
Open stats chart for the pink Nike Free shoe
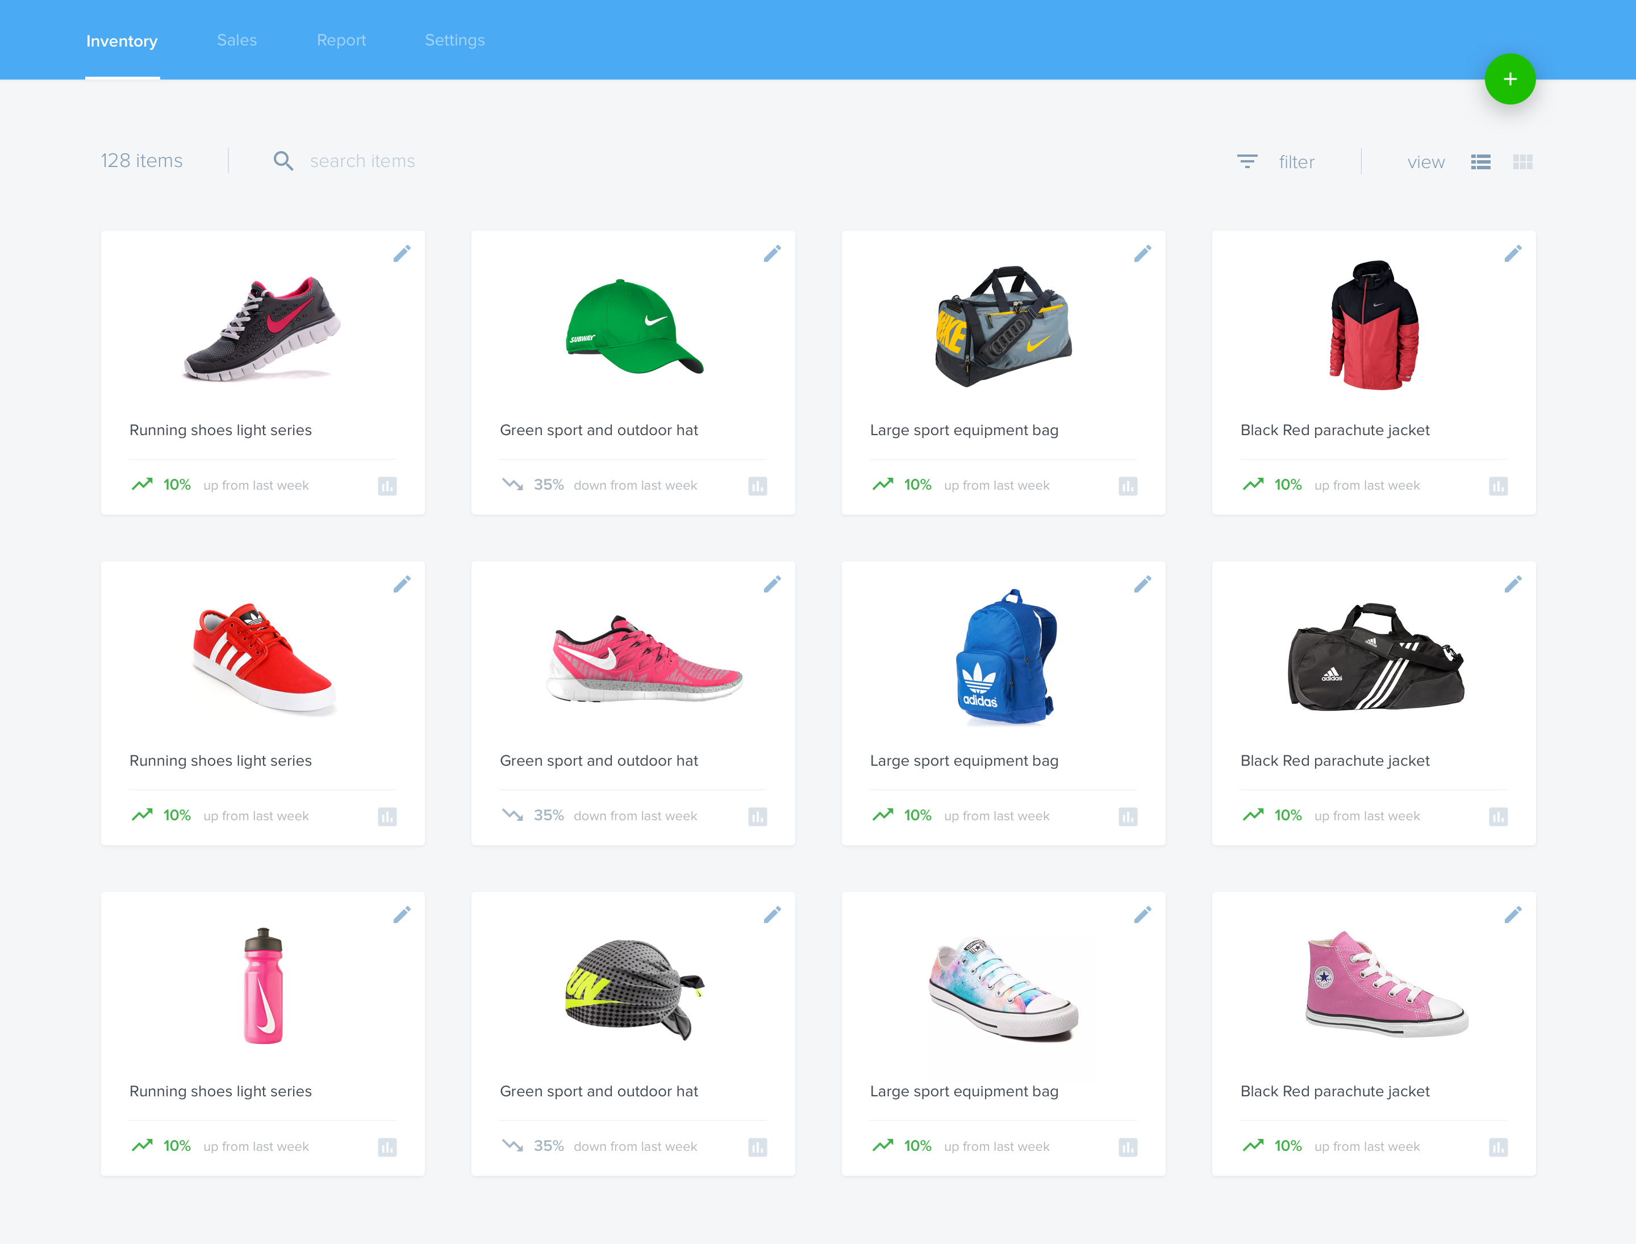point(758,817)
